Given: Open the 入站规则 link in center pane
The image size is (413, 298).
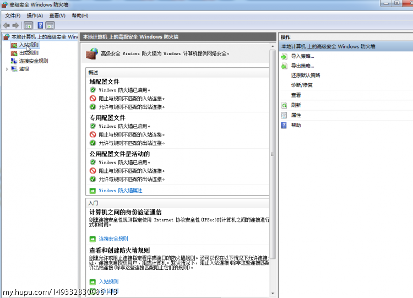Looking at the screenshot, I should (108, 281).
